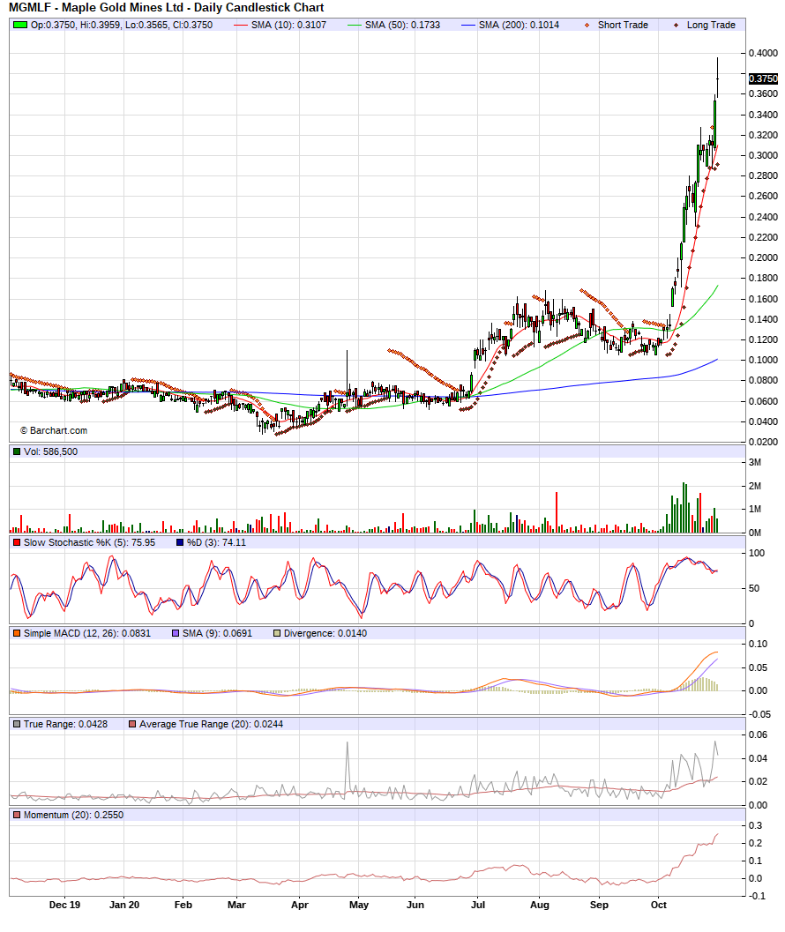The width and height of the screenshot is (785, 932).
Task: Click the Jun date axis label
Action: tap(415, 906)
